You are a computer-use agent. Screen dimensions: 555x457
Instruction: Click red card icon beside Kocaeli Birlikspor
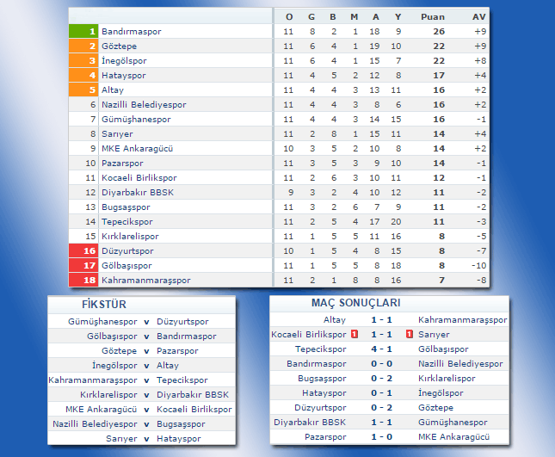coord(355,334)
